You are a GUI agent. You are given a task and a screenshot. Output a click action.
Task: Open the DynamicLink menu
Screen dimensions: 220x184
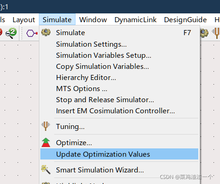(x=135, y=20)
